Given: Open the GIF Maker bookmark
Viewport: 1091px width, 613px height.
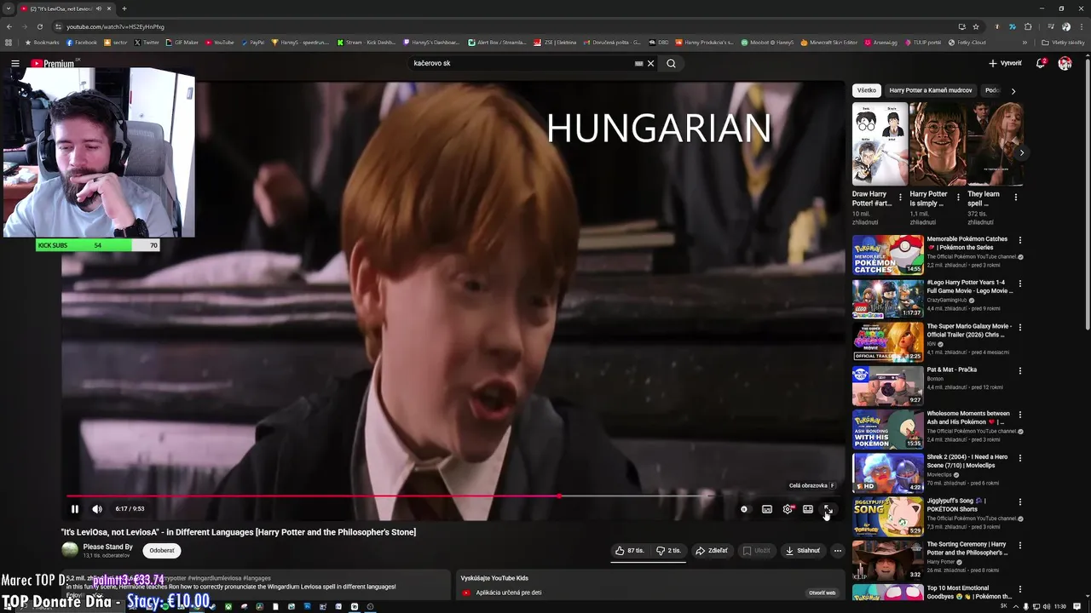Looking at the screenshot, I should point(182,42).
